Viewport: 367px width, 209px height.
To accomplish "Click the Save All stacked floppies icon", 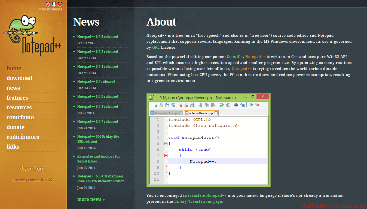I will [x=173, y=105].
